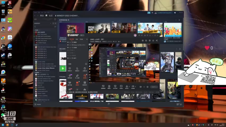Click the Windows Start button on taskbar
226x127 pixels.
[3, 125]
